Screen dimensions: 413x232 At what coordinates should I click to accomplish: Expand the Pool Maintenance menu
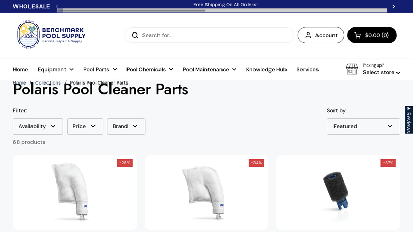(210, 69)
